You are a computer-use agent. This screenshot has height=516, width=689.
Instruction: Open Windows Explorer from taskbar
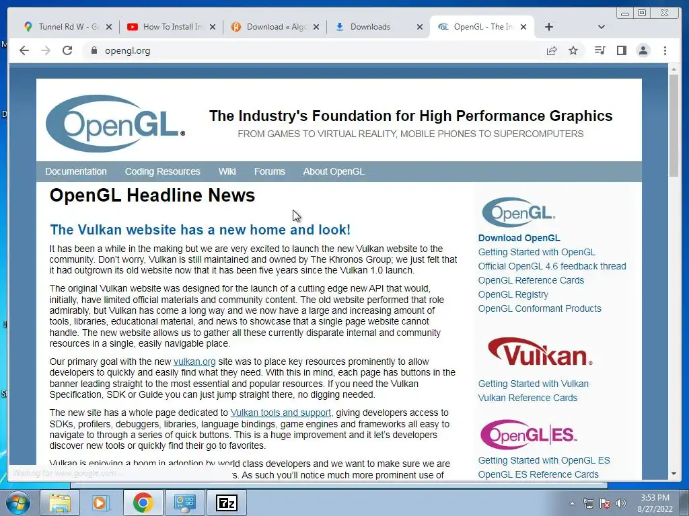(60, 503)
